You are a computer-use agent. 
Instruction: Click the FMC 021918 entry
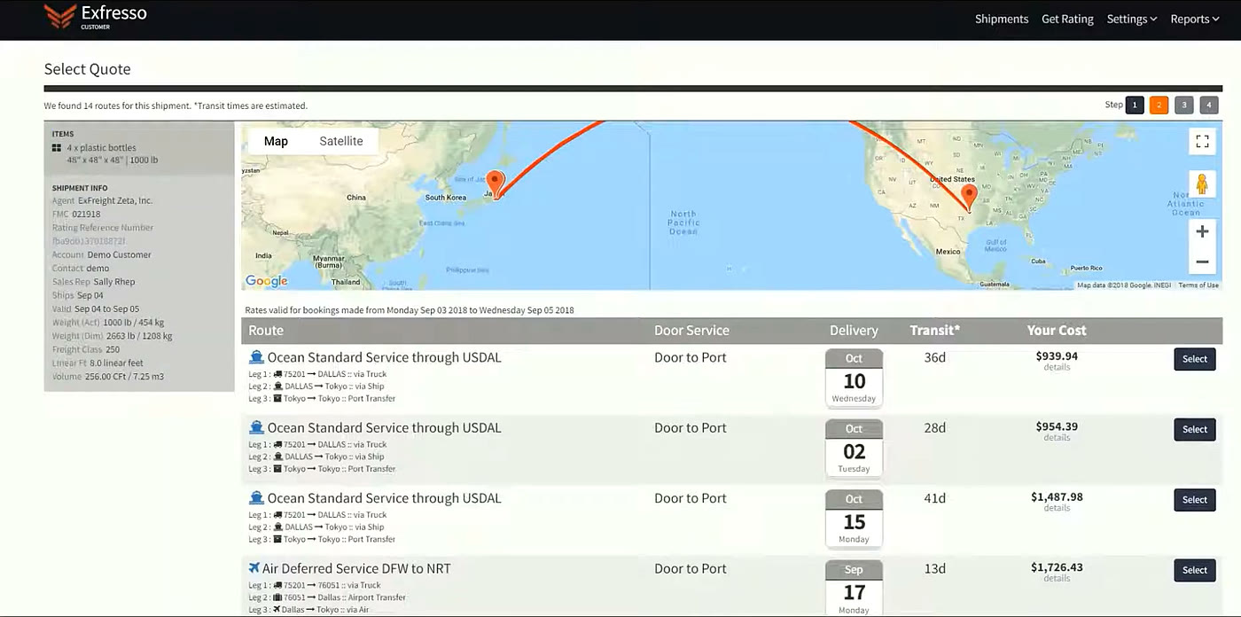pyautogui.click(x=76, y=215)
